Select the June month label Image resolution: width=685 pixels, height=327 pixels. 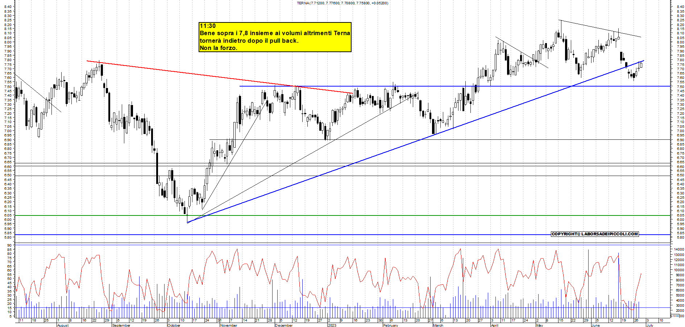[595, 325]
